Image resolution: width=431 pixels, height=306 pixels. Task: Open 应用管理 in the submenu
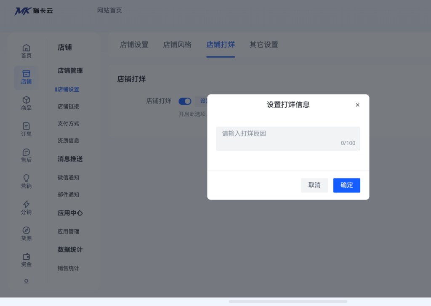[68, 231]
